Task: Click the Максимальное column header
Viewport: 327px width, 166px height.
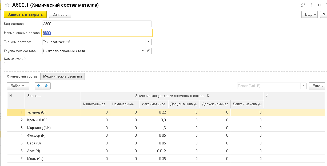Action: [x=154, y=104]
